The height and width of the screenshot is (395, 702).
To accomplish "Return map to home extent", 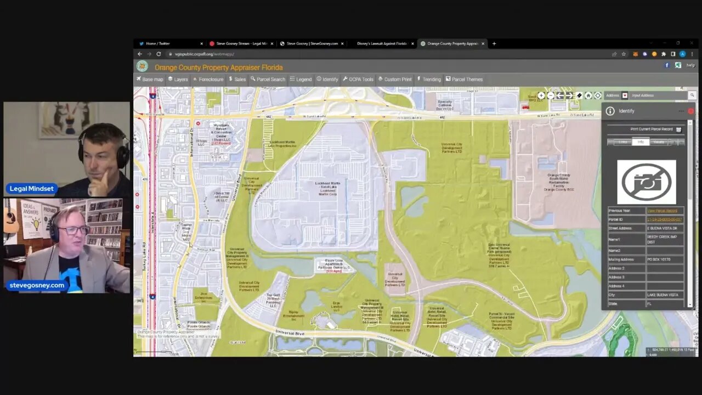I will click(x=588, y=95).
